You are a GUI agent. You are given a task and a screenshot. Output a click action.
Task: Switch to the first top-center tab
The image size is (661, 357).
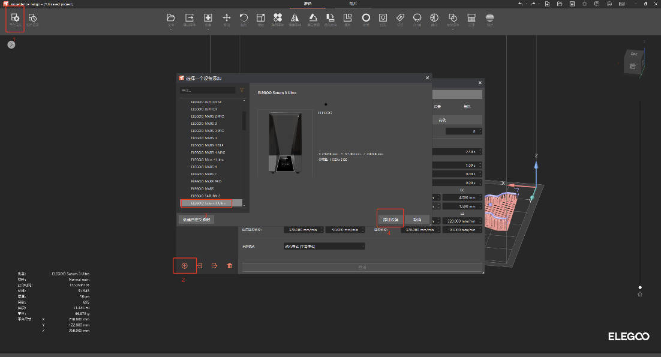(308, 4)
